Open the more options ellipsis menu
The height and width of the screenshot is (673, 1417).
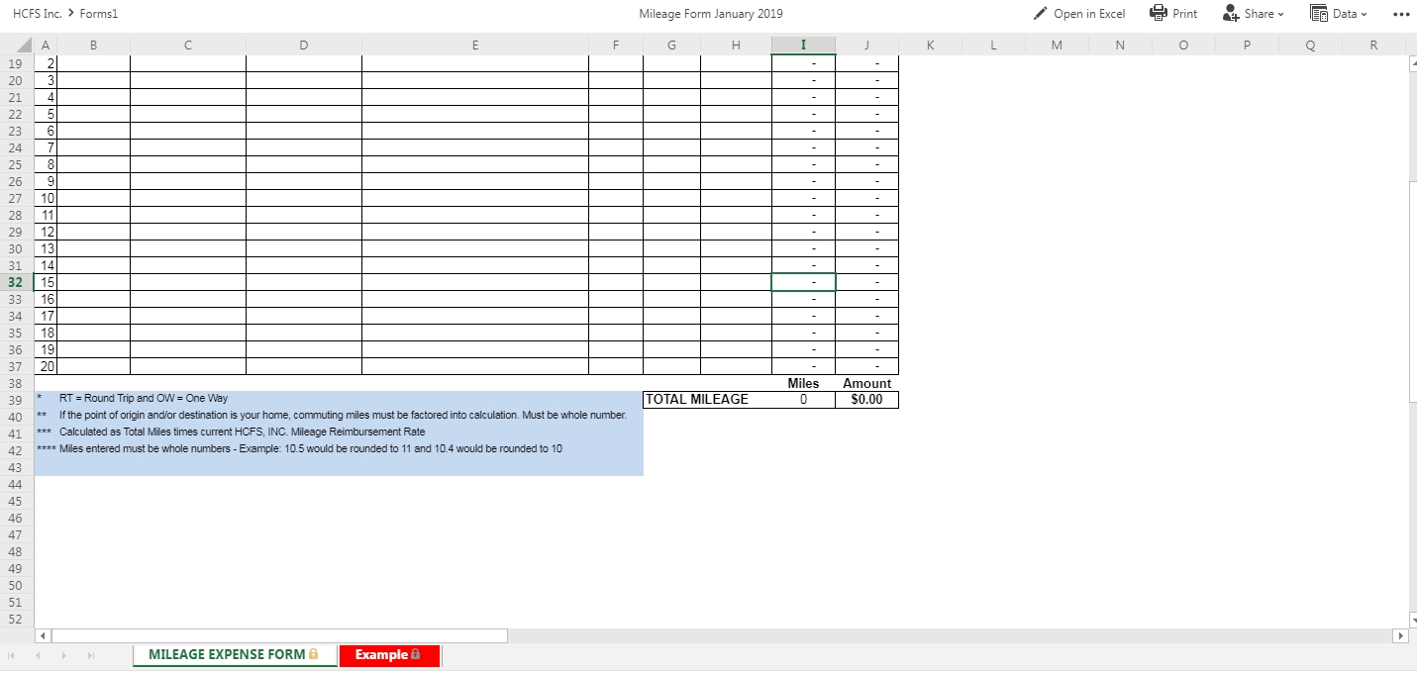(1399, 14)
